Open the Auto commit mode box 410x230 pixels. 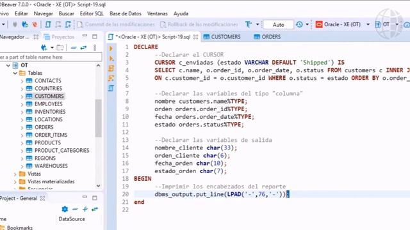click(x=279, y=24)
